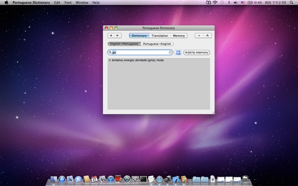Open App Store from the Dock
Image resolution: width=298 pixels, height=186 pixels.
coord(62,179)
